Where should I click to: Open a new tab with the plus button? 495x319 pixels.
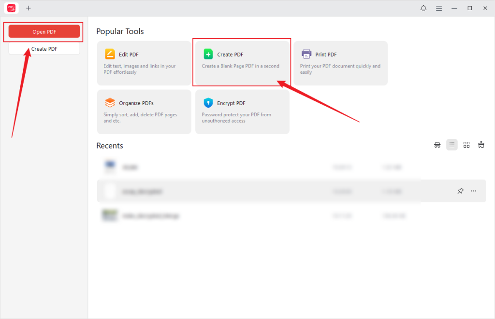[29, 8]
